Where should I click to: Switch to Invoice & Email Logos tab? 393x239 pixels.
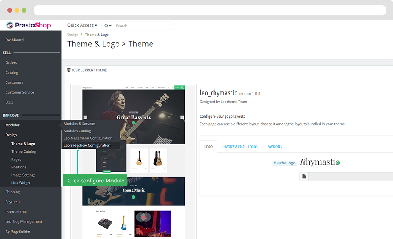[240, 147]
